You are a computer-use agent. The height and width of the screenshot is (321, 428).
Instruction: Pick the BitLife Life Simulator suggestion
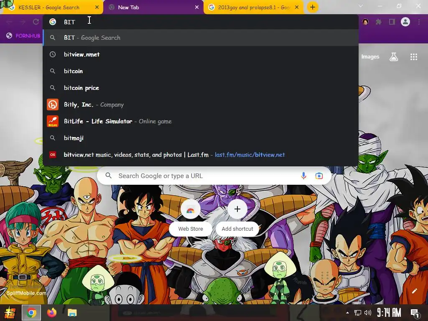point(201,121)
